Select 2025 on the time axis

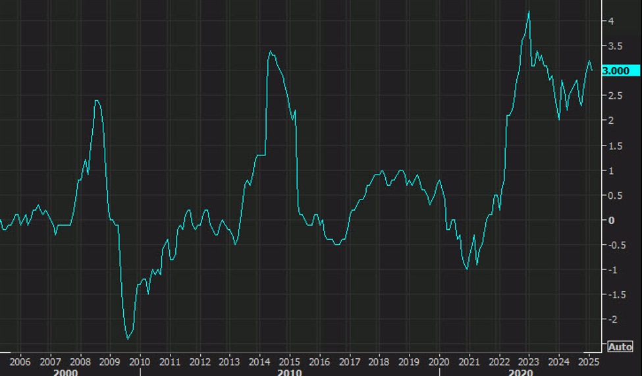588,362
